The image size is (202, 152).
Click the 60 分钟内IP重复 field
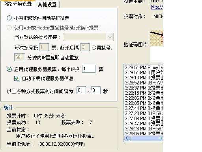[20, 57]
